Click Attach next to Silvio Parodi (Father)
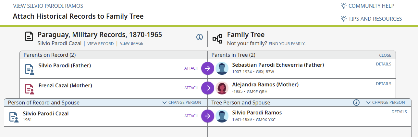 pos(191,68)
